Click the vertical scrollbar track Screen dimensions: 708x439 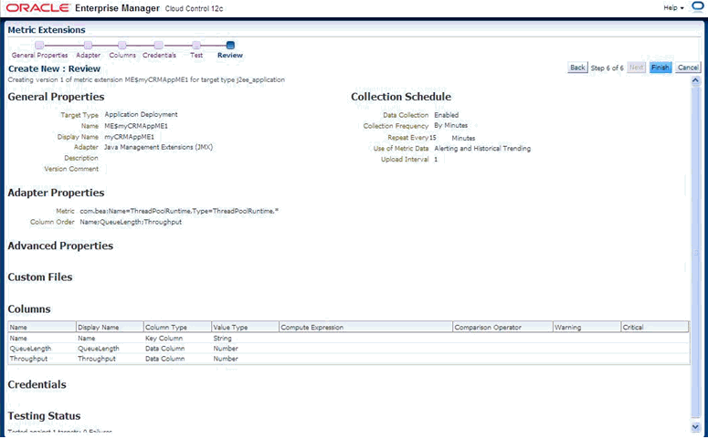click(695, 253)
